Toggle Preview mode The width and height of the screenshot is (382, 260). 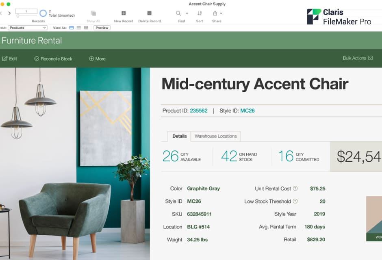tap(101, 28)
